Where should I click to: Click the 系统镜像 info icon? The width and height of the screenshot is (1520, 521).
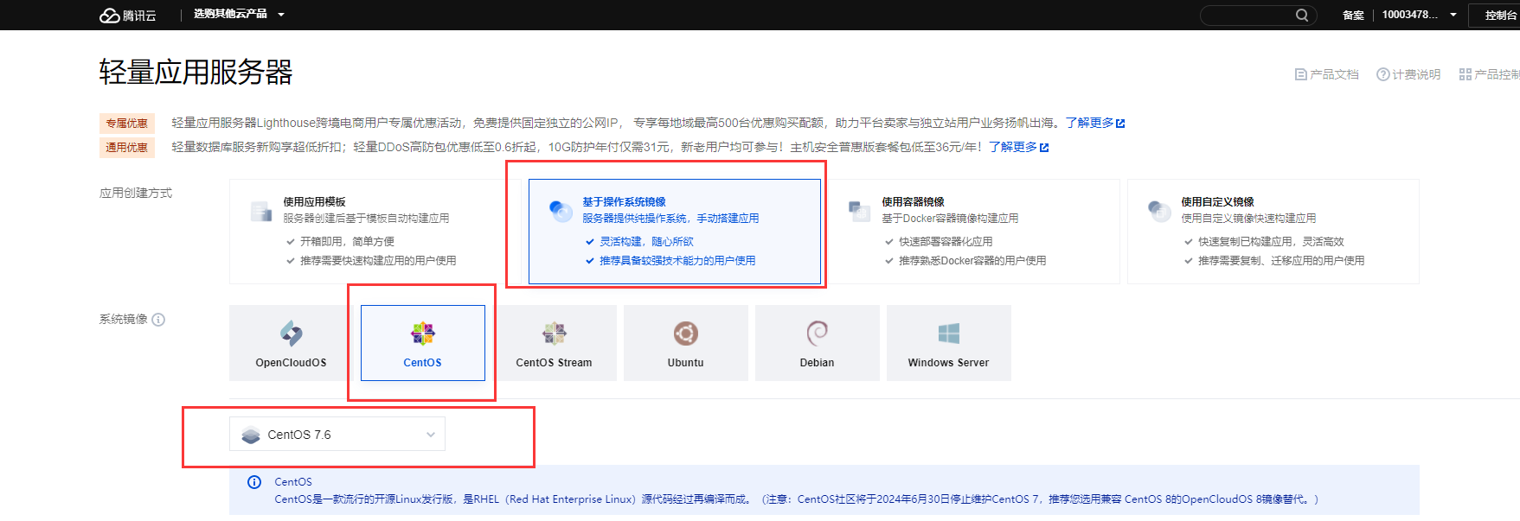pyautogui.click(x=158, y=320)
